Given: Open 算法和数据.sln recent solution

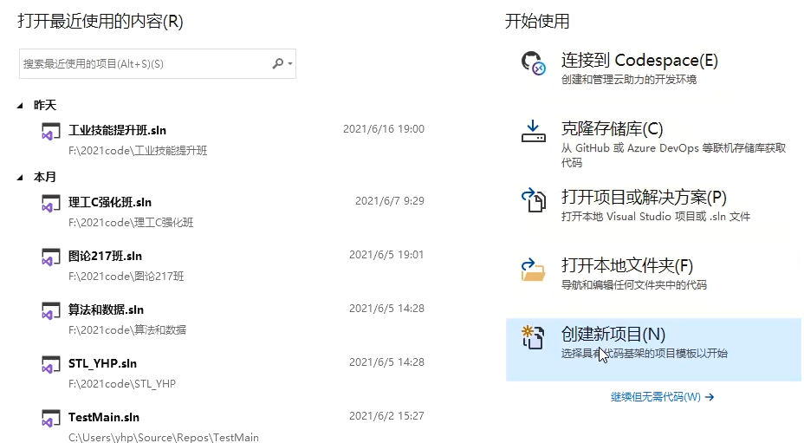Looking at the screenshot, I should tap(106, 309).
